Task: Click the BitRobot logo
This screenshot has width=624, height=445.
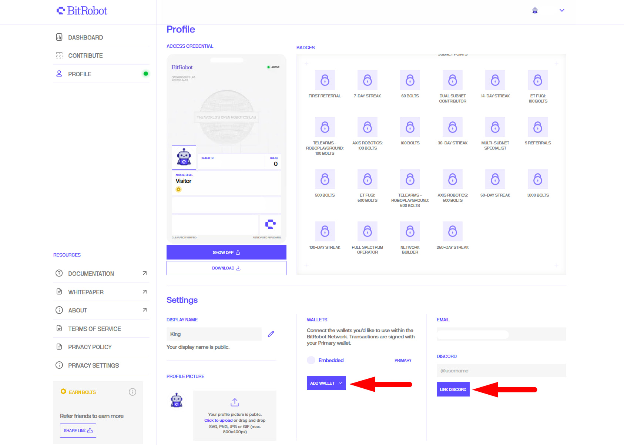Action: click(x=82, y=11)
